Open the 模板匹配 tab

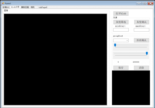click(25, 7)
